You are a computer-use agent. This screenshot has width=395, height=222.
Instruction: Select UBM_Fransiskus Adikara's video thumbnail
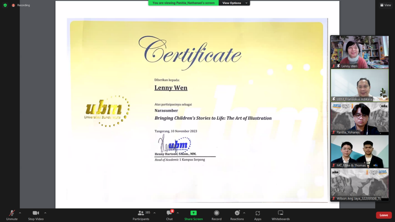(x=359, y=85)
